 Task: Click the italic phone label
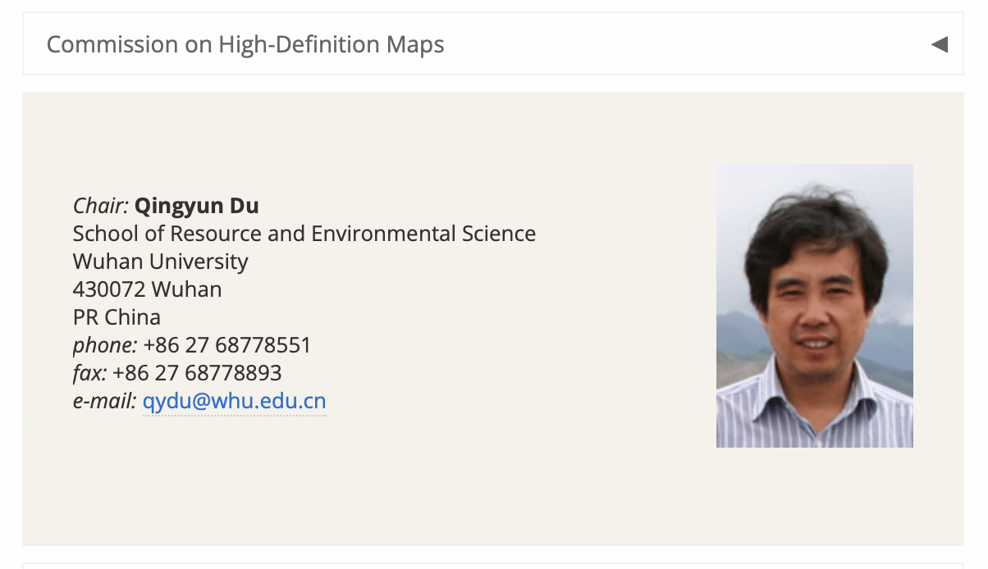click(104, 345)
